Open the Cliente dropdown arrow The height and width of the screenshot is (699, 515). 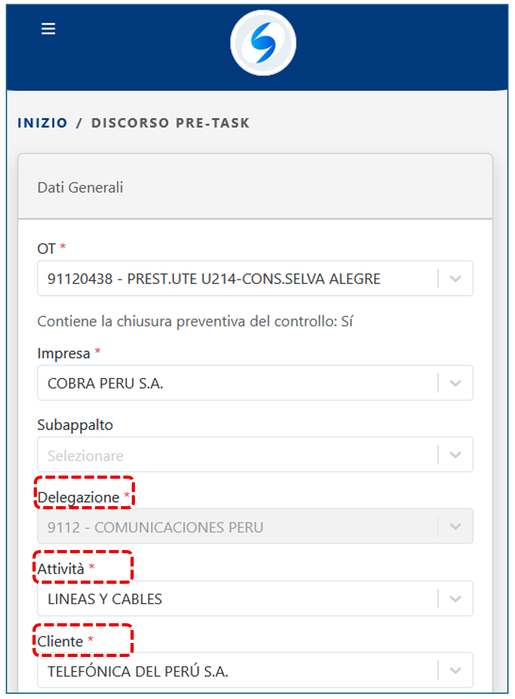pyautogui.click(x=455, y=670)
